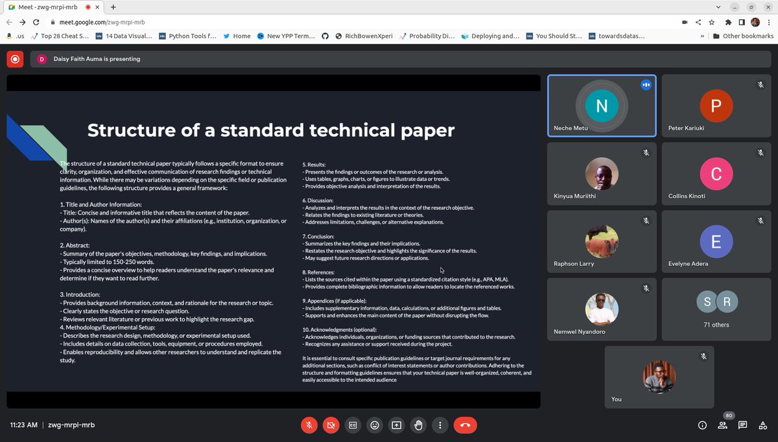Raise your hand in the meeting
778x442 pixels.
point(418,425)
